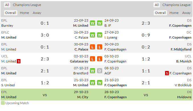
Task: Select right panel Overall tab
Action: pyautogui.click(x=160, y=13)
